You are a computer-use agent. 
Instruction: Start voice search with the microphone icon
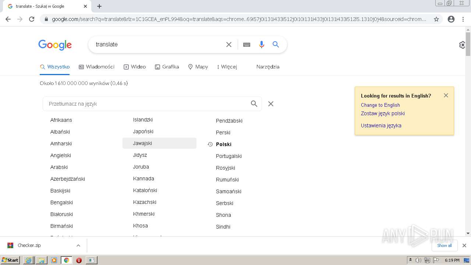(262, 45)
